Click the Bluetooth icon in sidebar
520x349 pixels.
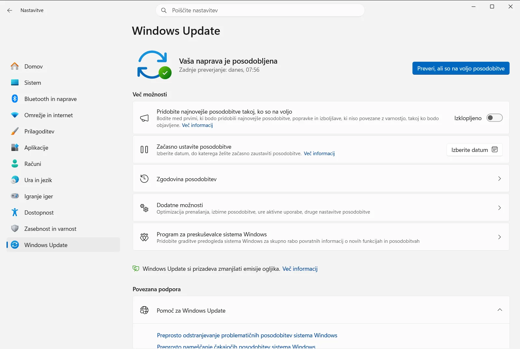[15, 99]
